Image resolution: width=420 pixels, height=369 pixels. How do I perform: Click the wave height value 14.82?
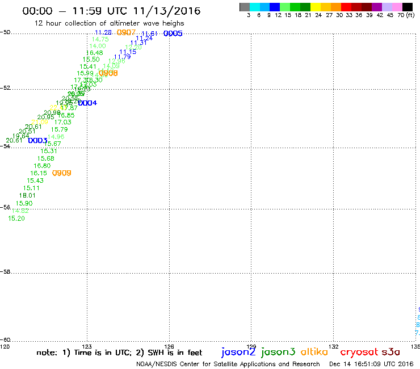point(20,211)
